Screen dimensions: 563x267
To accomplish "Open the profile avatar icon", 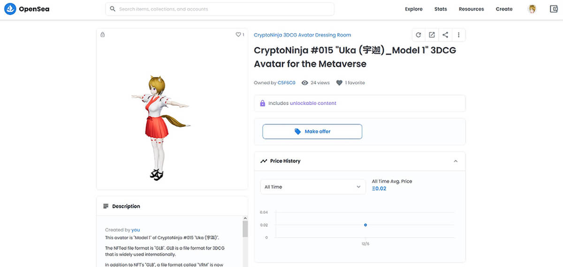I will click(532, 9).
